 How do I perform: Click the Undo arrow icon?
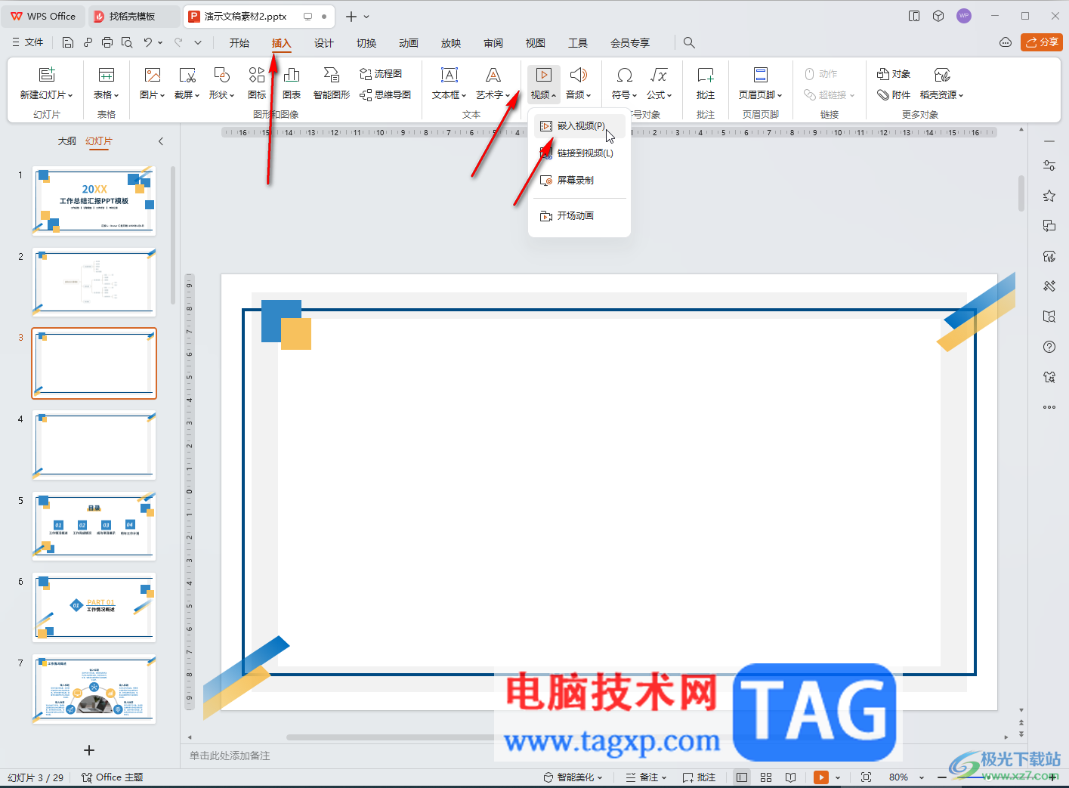point(148,43)
